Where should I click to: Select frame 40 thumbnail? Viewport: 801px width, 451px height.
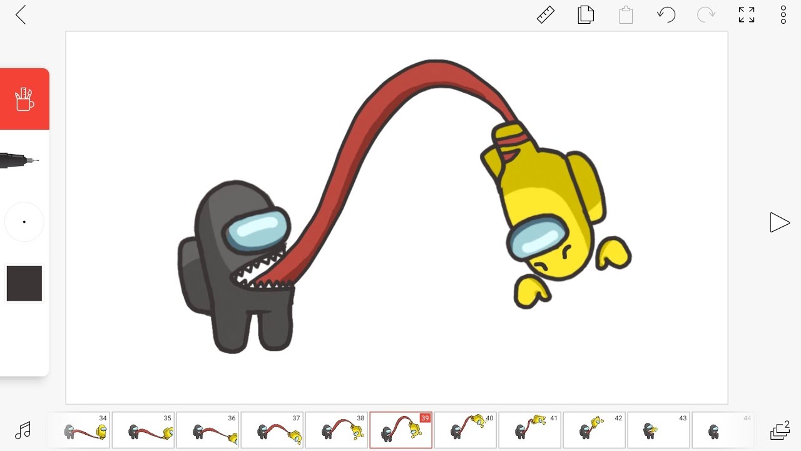pyautogui.click(x=466, y=430)
